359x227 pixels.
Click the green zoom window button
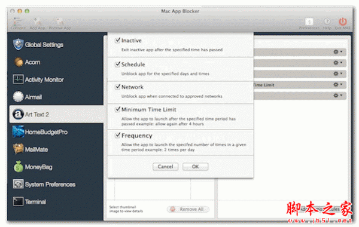pyautogui.click(x=27, y=11)
